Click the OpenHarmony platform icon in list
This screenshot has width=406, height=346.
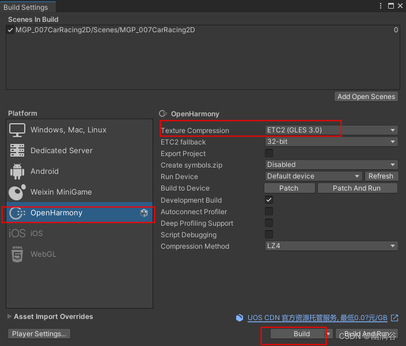17,213
